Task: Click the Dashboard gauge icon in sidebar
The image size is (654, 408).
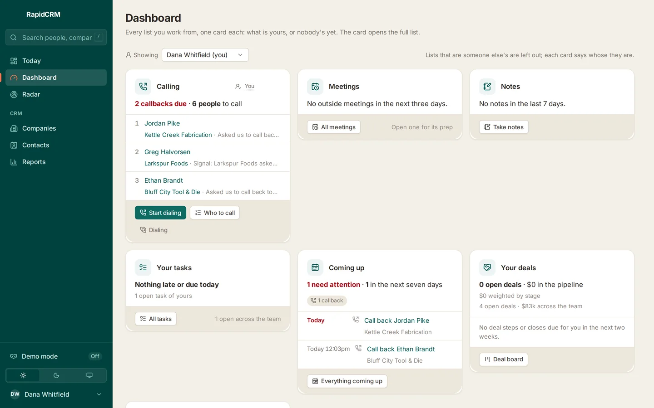Action: [x=14, y=78]
